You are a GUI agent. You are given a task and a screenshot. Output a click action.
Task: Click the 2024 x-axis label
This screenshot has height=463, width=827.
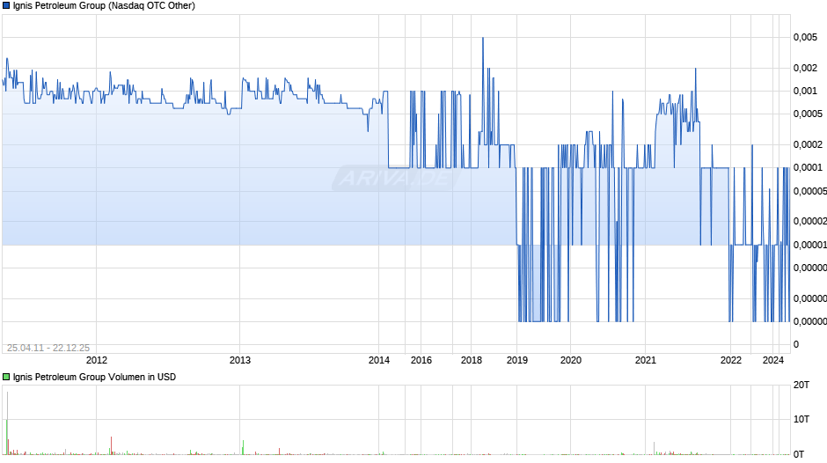[773, 360]
